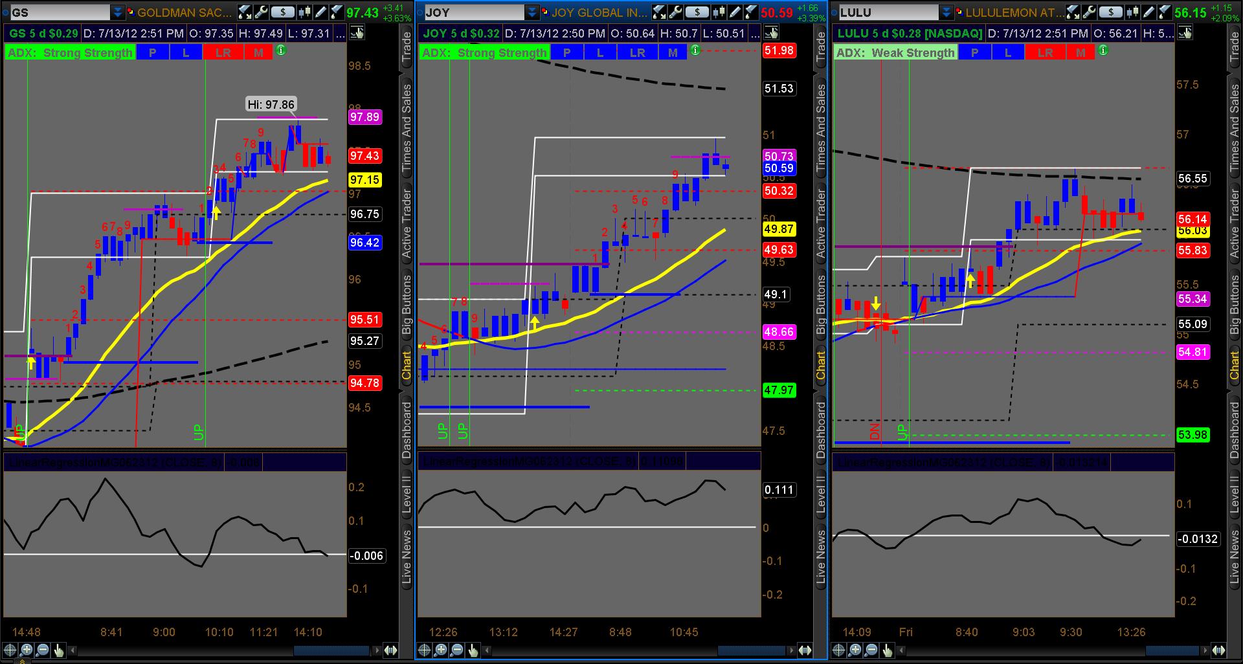Activate the crosshair tool under JOY chart
The image size is (1243, 664).
tap(425, 650)
